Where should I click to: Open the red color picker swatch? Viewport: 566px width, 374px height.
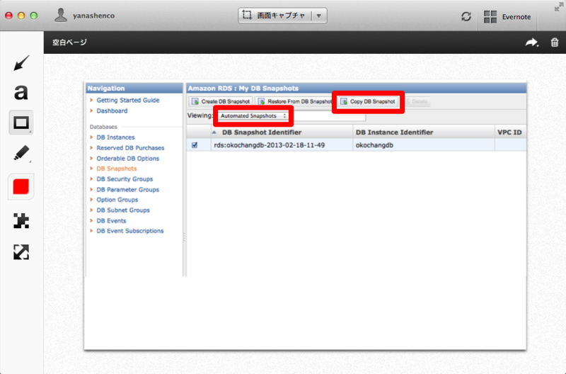tap(21, 187)
